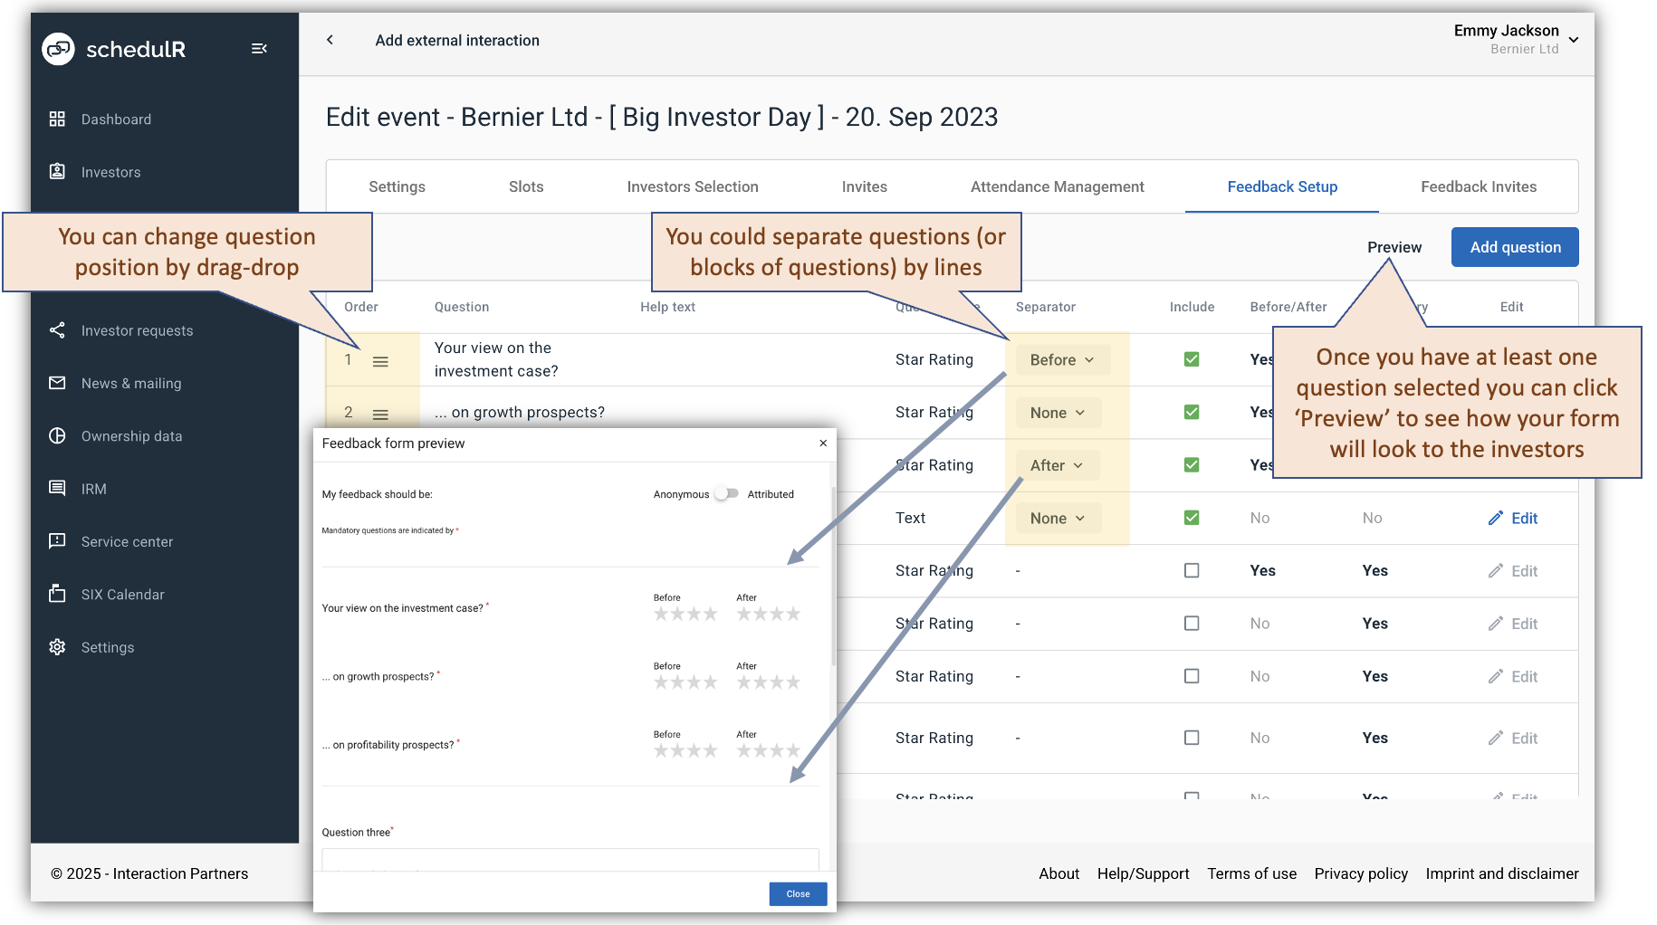Close the Feedback form preview dialog
Image resolution: width=1657 pixels, height=925 pixels.
[x=823, y=443]
